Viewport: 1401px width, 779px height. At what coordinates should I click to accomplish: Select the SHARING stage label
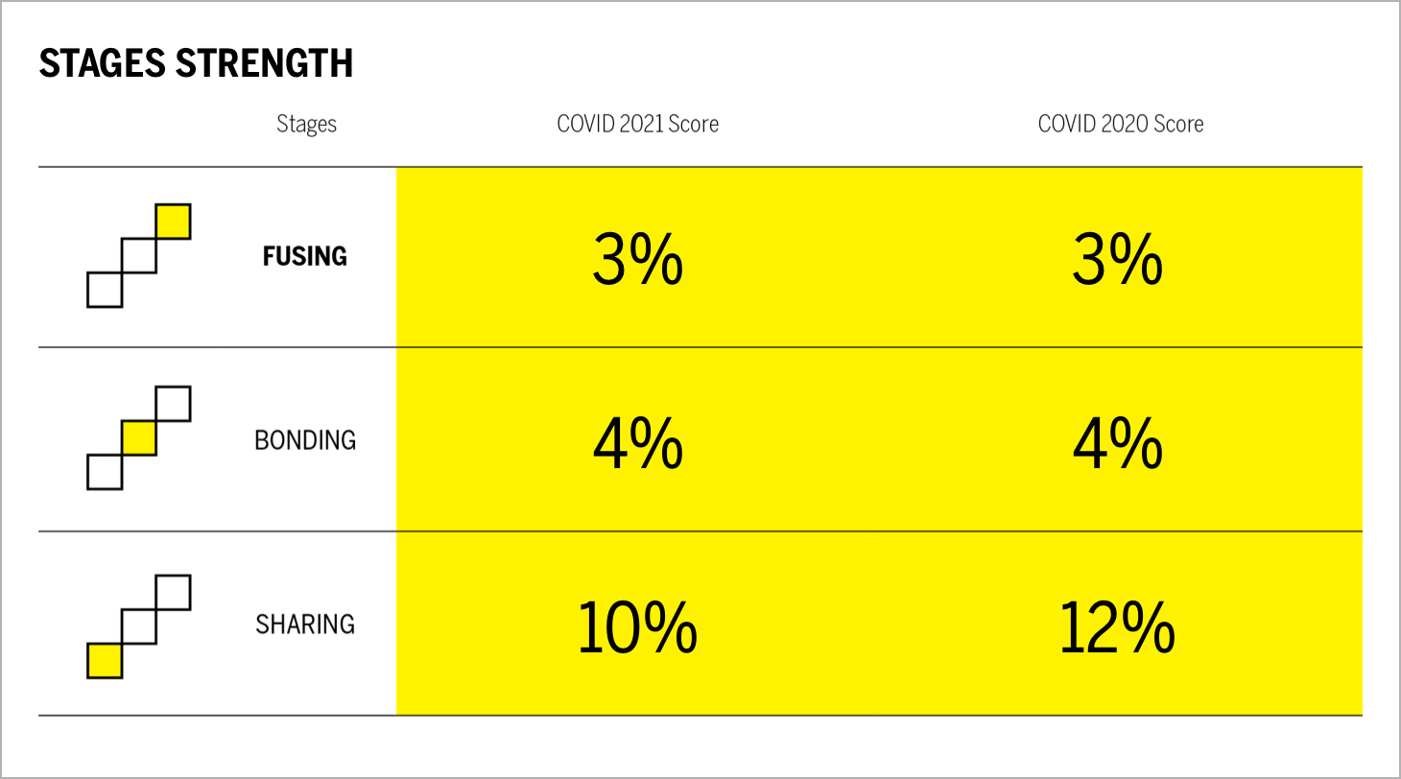point(305,625)
